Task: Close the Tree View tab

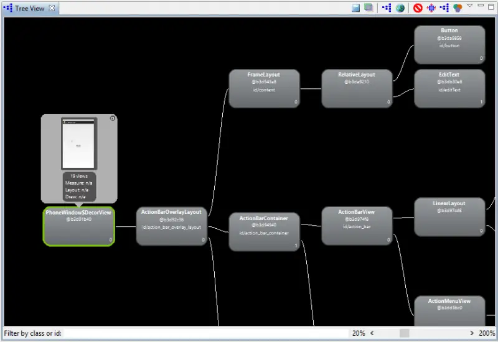Action: click(52, 8)
